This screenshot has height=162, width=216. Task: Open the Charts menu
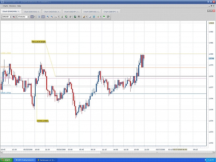[6, 6]
